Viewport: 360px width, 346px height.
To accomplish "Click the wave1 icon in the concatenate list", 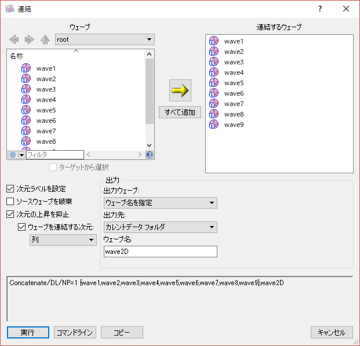I will [x=214, y=41].
